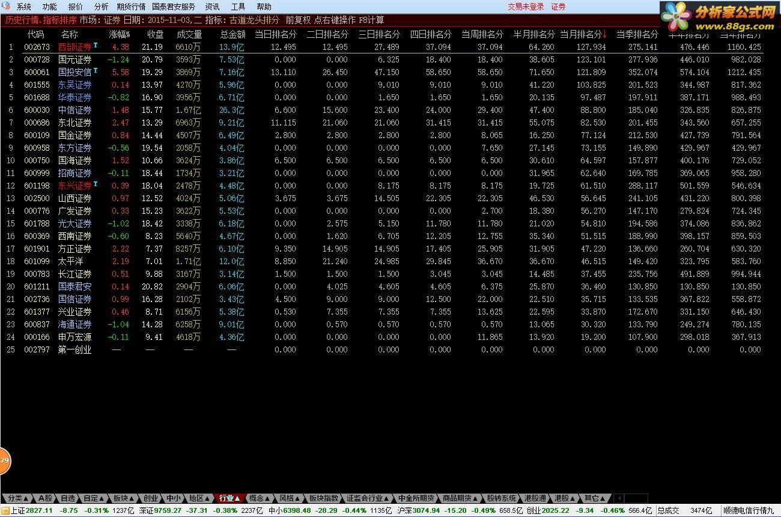Click the application logo icon beside 系统

[6, 6]
